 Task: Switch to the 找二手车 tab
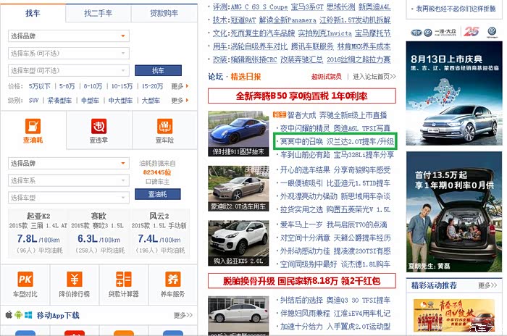[x=99, y=13]
